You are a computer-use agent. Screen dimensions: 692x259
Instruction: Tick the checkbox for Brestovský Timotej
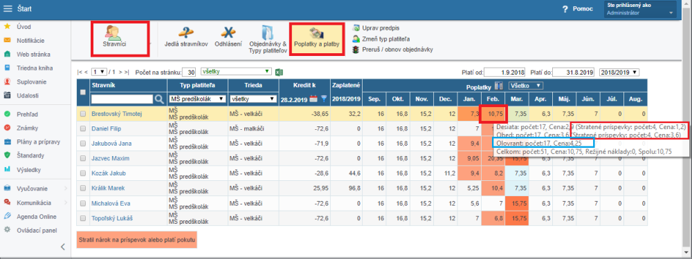tap(83, 114)
